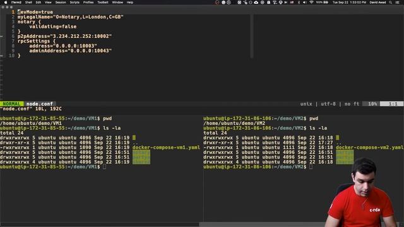Click the 'total 24' line in left pane
Viewport: 404px width, 227px height.
click(12, 133)
